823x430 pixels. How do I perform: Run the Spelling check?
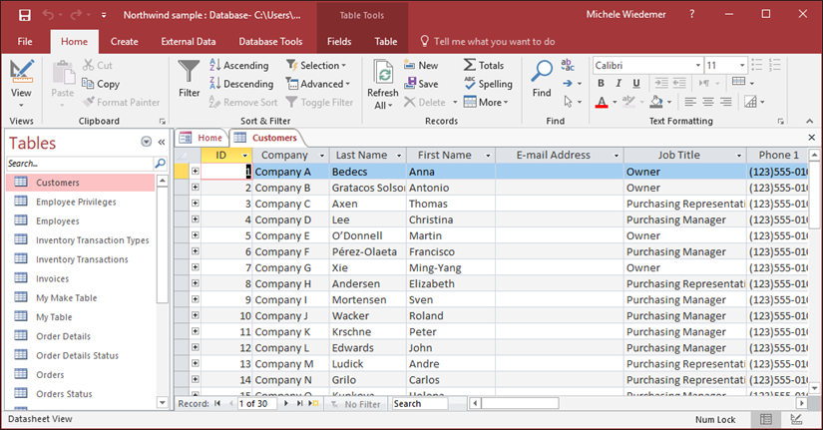point(488,84)
